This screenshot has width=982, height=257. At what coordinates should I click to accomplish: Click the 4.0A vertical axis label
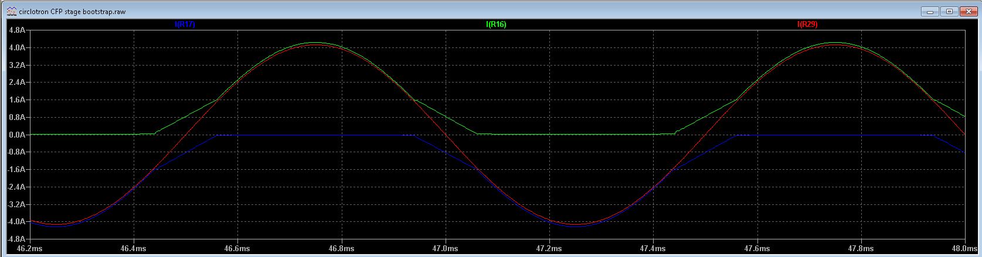(18, 47)
